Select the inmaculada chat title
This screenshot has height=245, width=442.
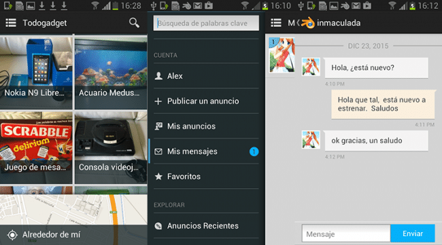pos(339,23)
